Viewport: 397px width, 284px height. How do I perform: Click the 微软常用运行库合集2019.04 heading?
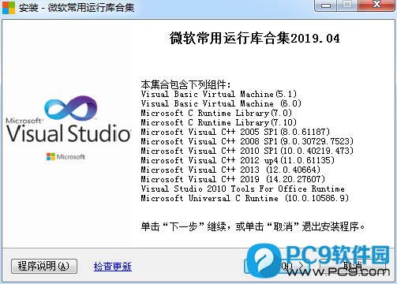click(x=254, y=39)
